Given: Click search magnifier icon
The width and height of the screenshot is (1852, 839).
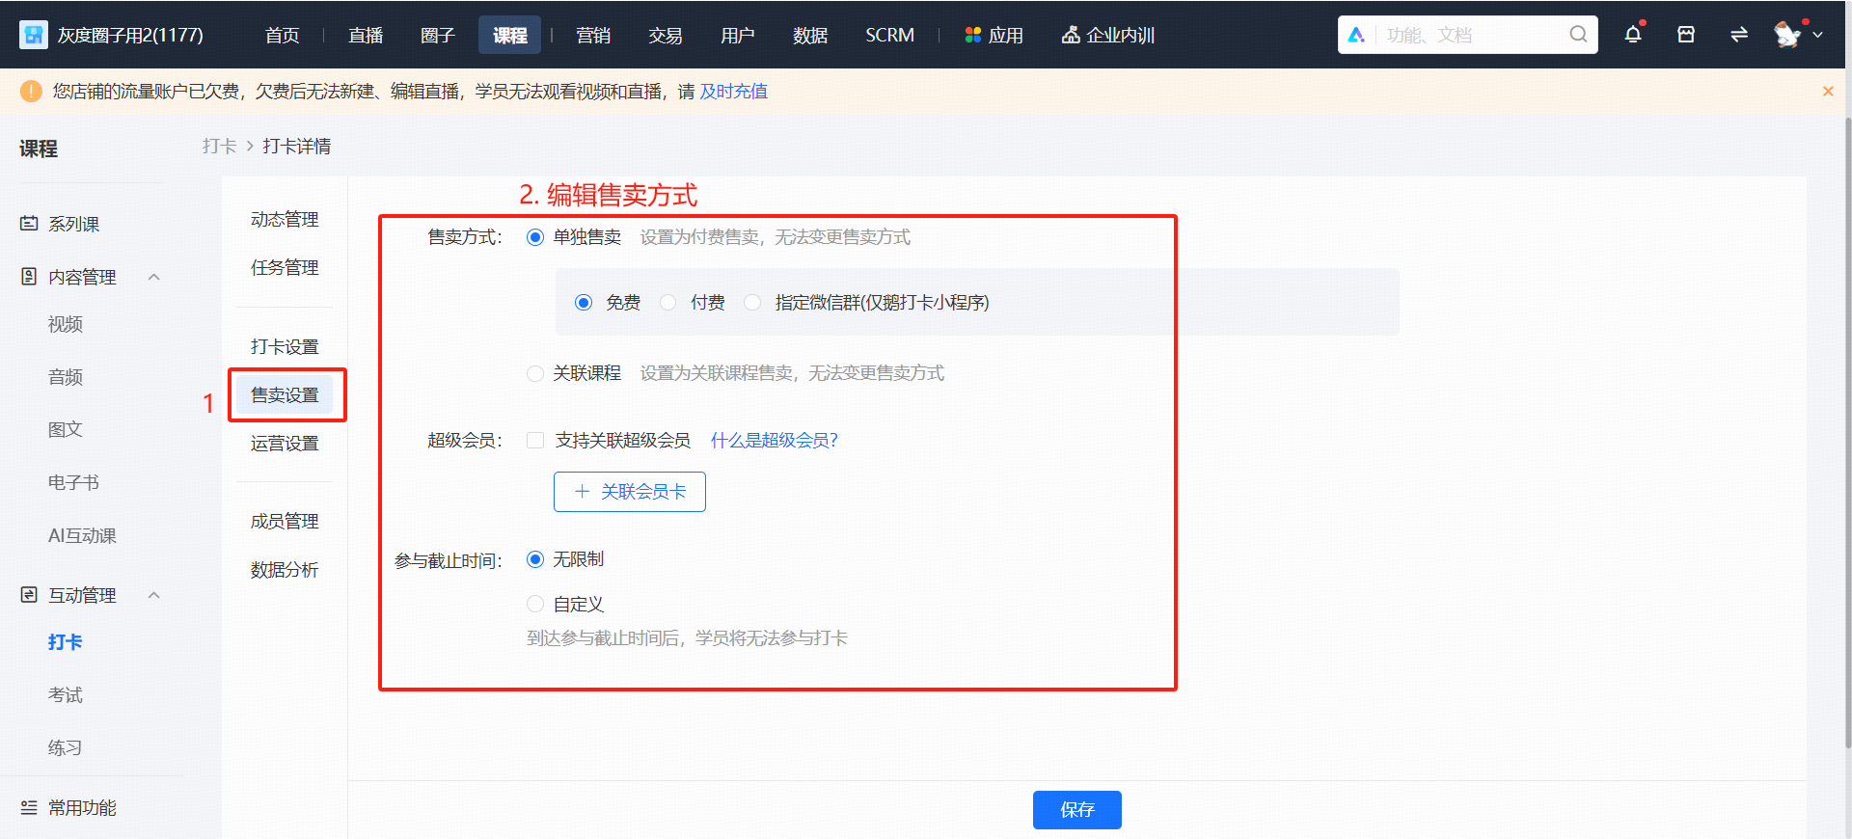Looking at the screenshot, I should [1578, 35].
